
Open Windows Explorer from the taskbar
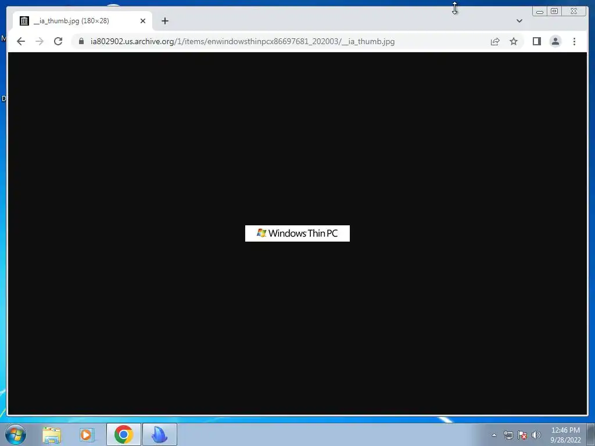pyautogui.click(x=52, y=434)
